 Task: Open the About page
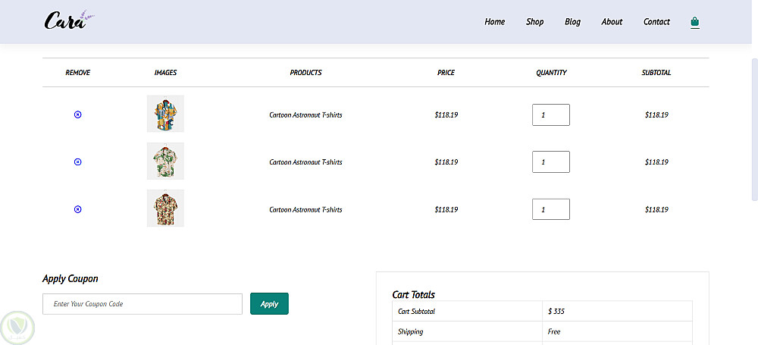612,22
